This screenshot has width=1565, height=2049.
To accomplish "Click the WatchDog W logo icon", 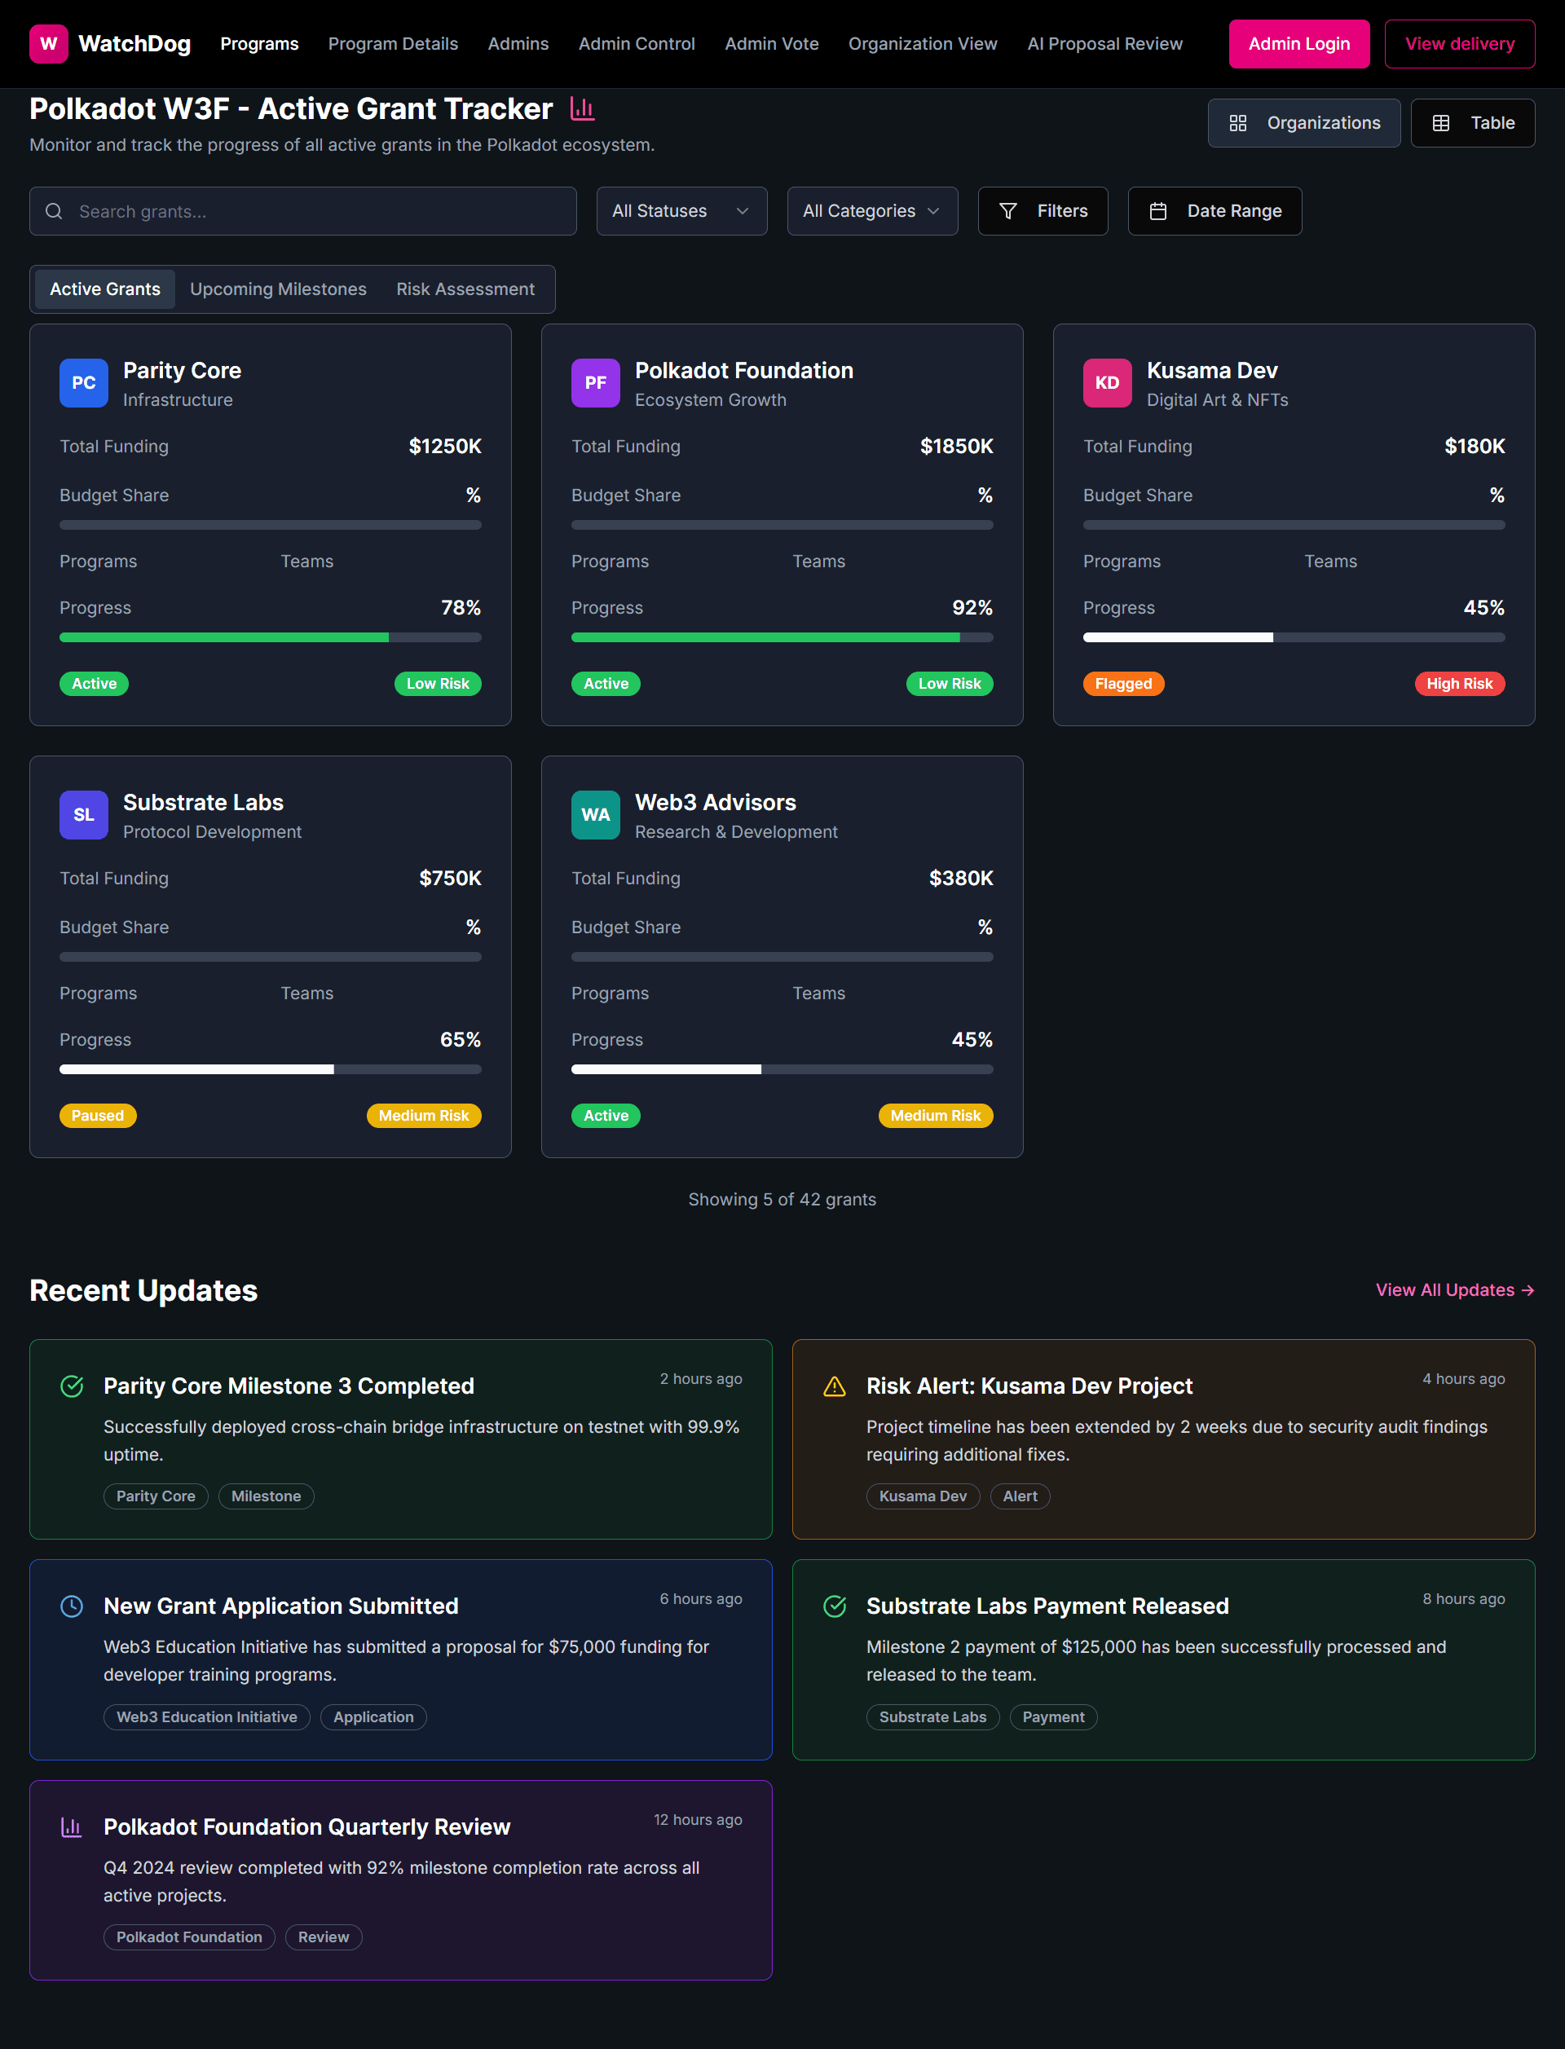I will (x=48, y=44).
